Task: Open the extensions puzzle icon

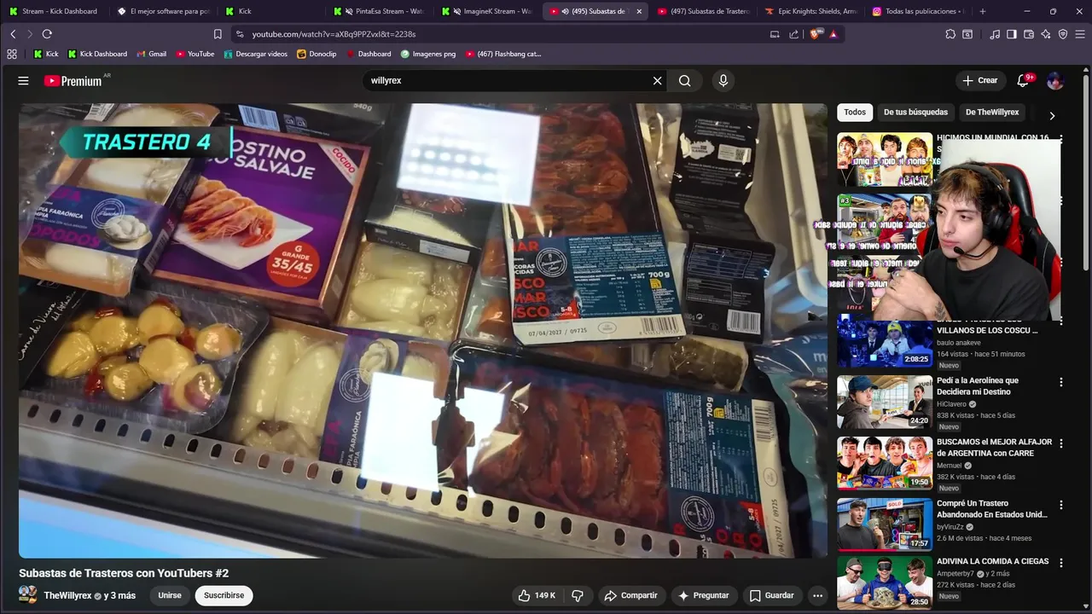Action: coord(950,34)
